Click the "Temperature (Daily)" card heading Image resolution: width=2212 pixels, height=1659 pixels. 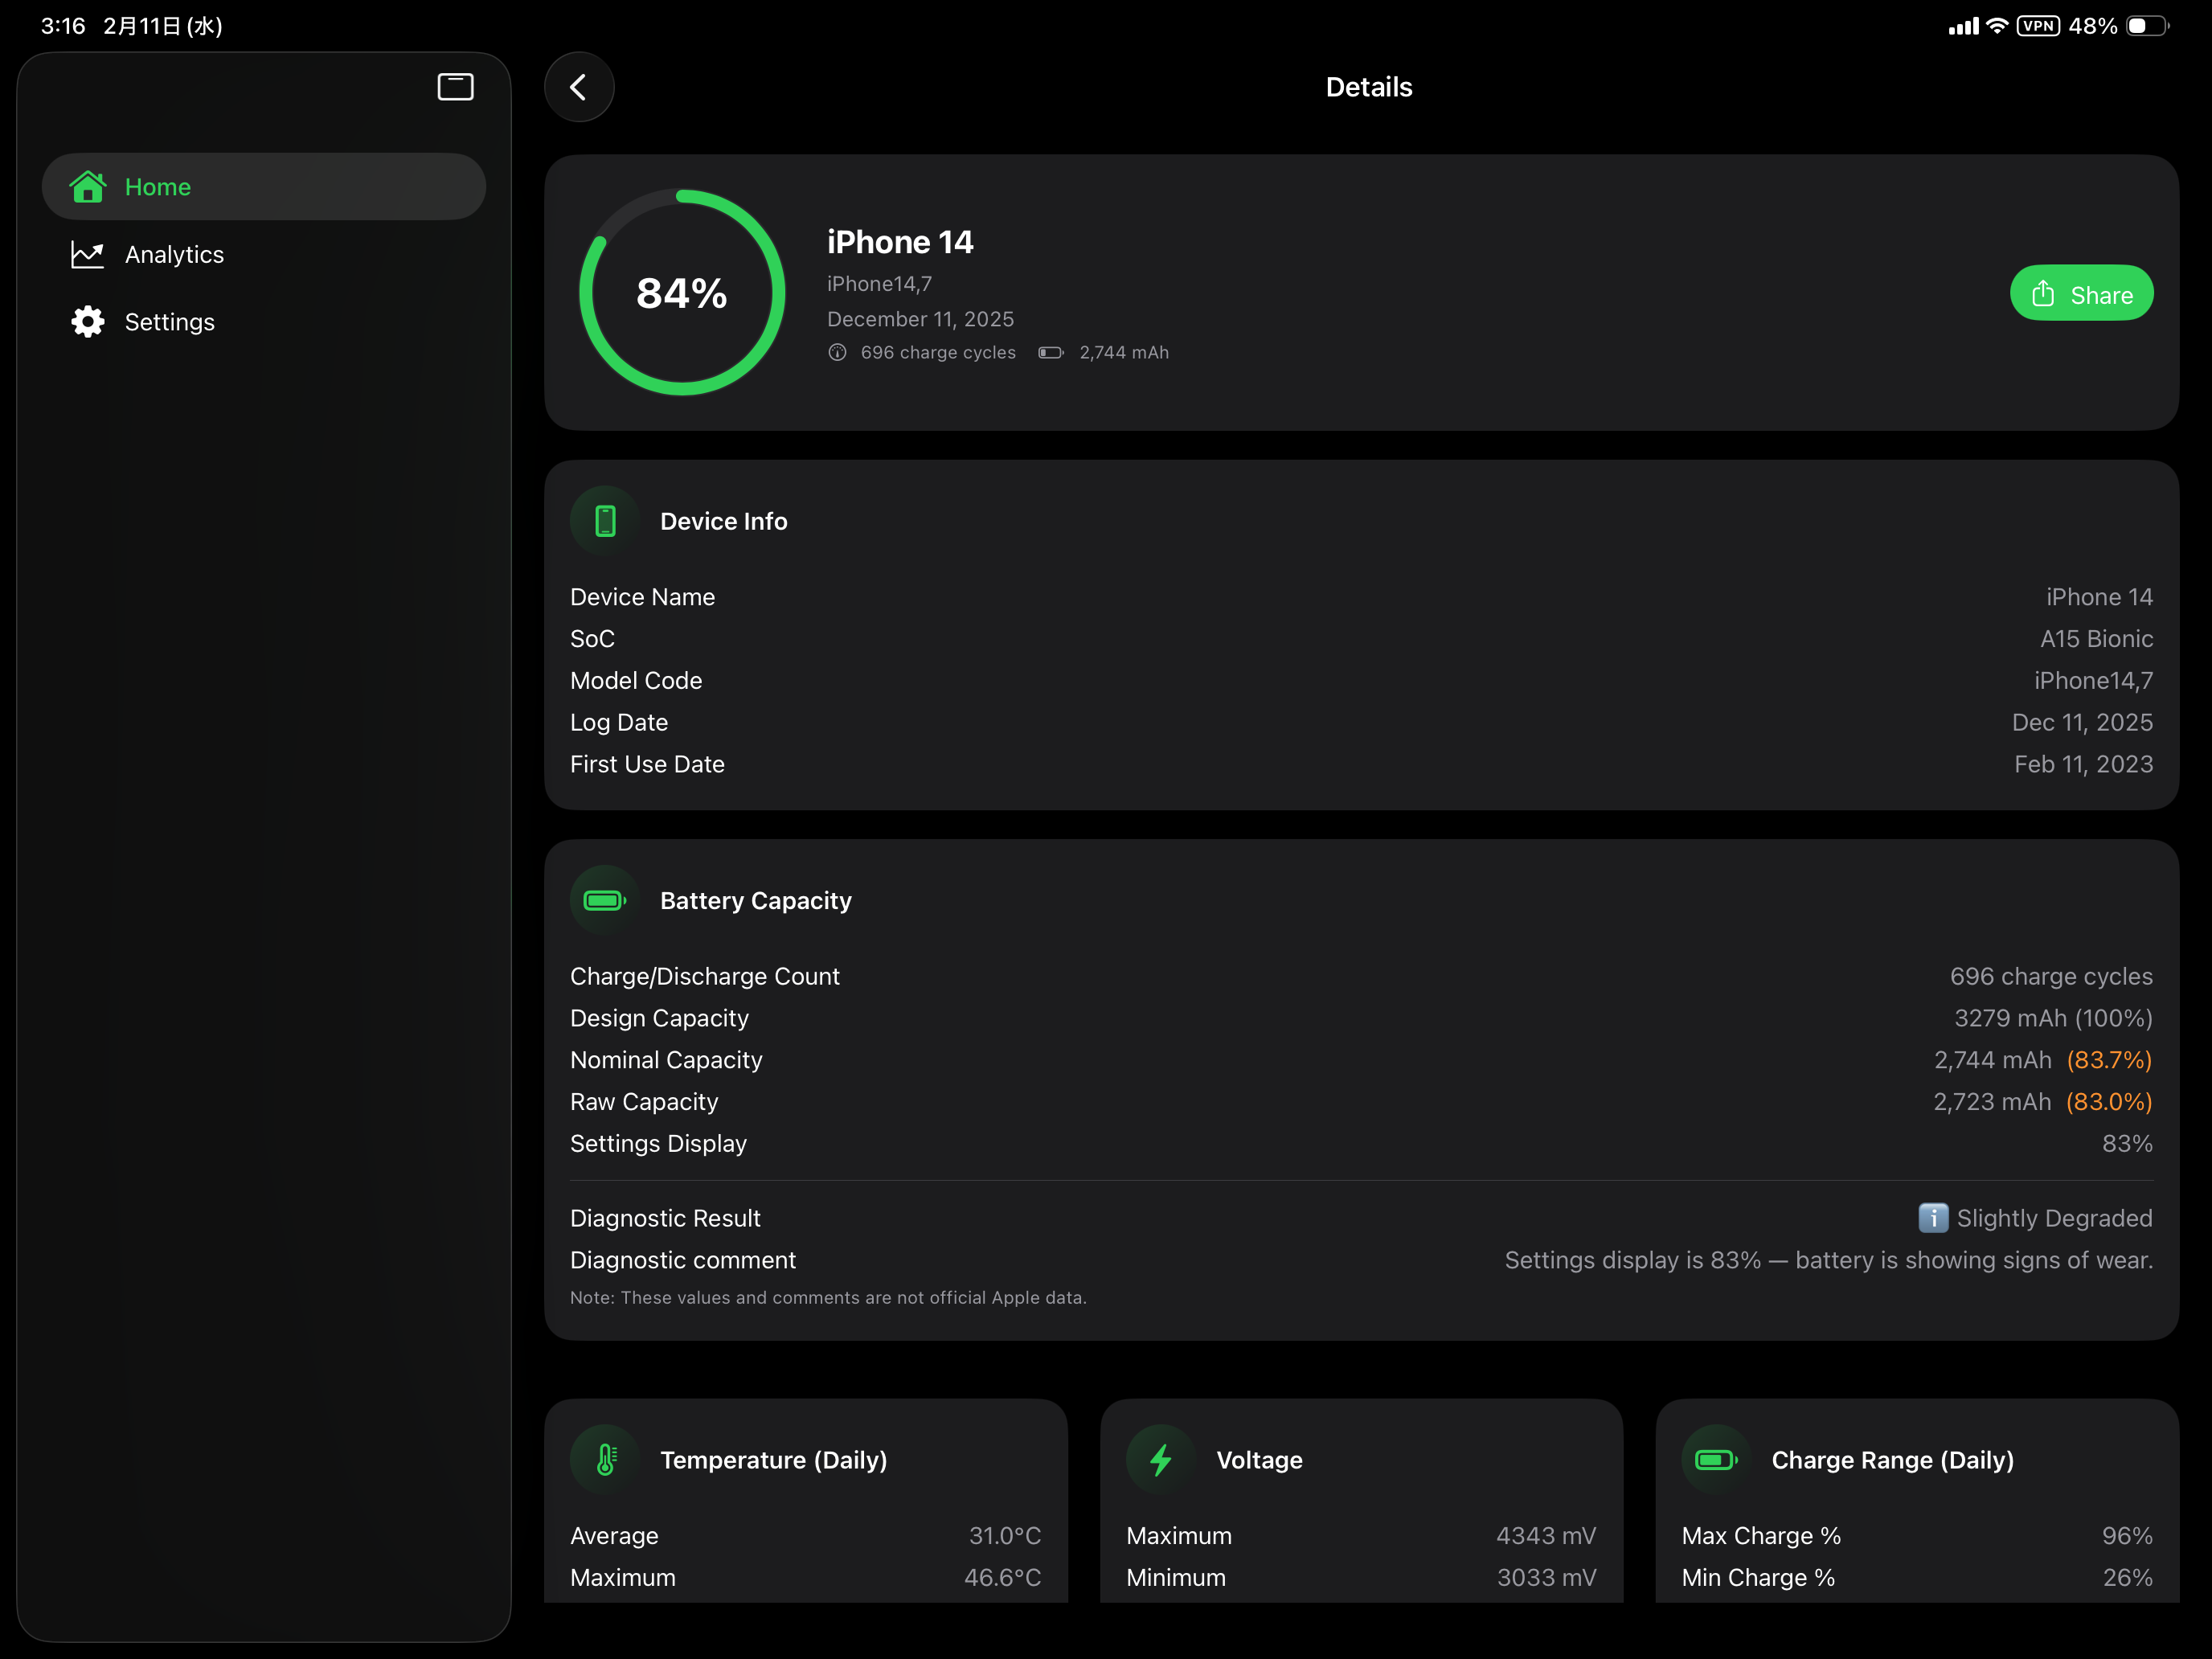click(x=773, y=1460)
